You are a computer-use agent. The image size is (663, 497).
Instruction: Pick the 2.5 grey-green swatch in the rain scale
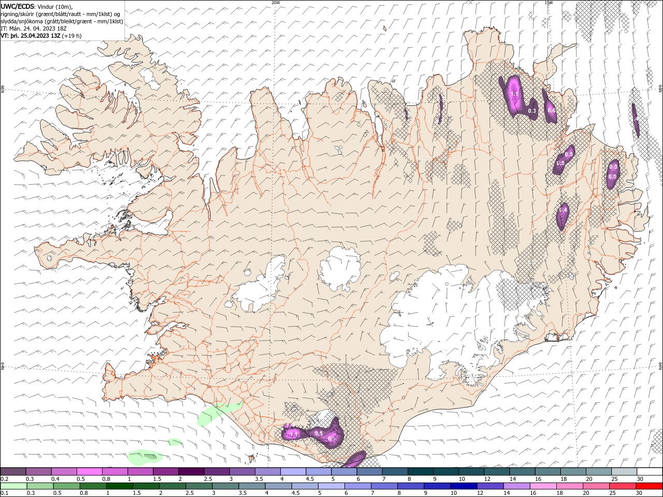coord(198,486)
